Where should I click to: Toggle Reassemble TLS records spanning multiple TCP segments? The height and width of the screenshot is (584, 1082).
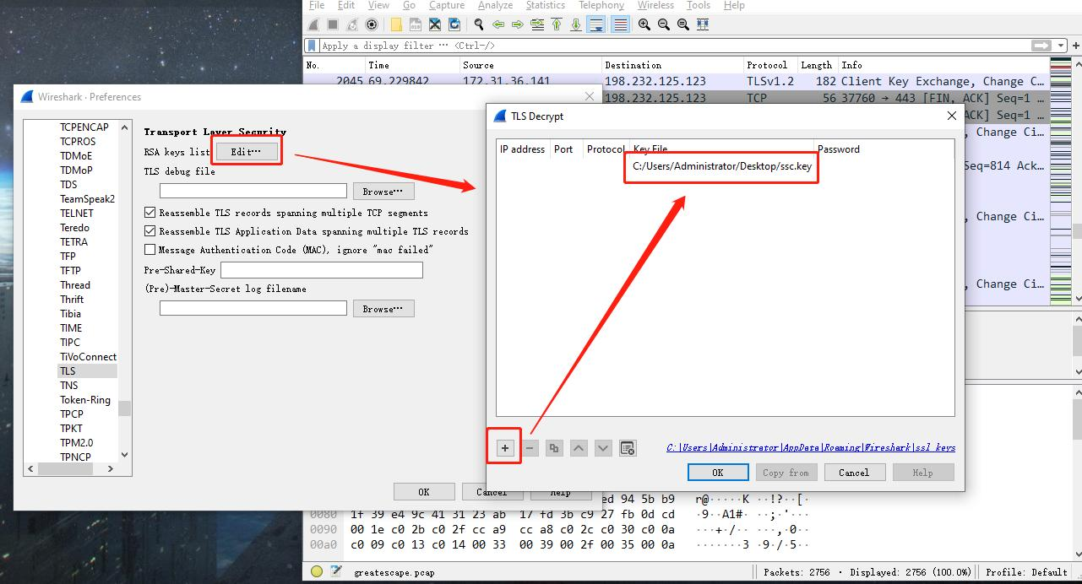point(150,213)
